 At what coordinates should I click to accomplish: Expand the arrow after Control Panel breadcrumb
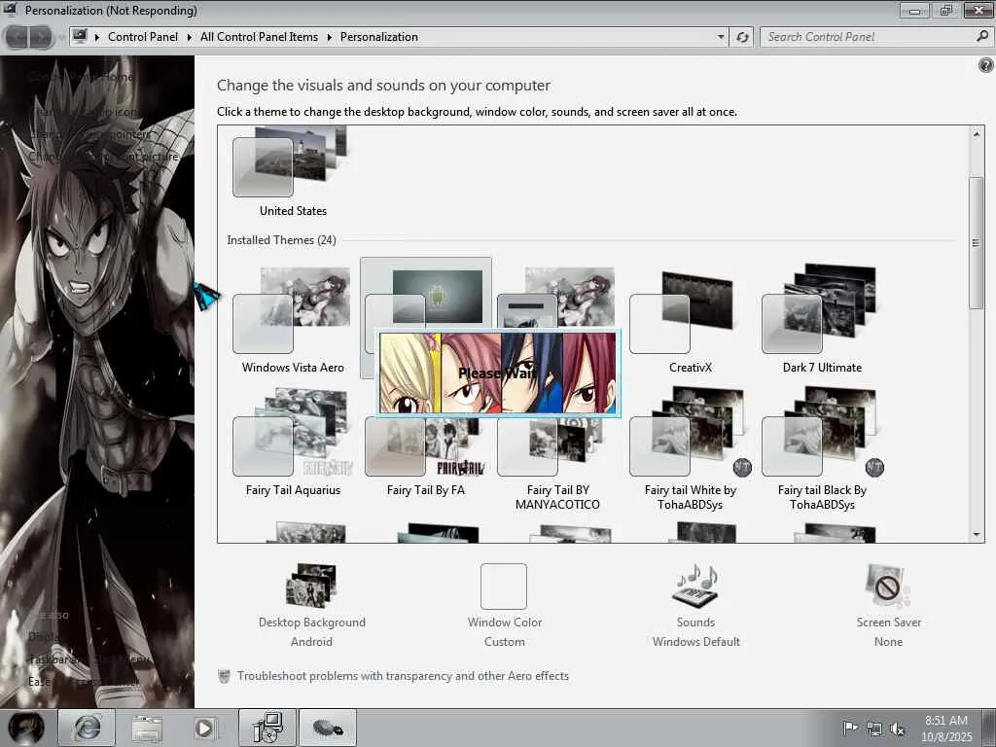point(190,37)
